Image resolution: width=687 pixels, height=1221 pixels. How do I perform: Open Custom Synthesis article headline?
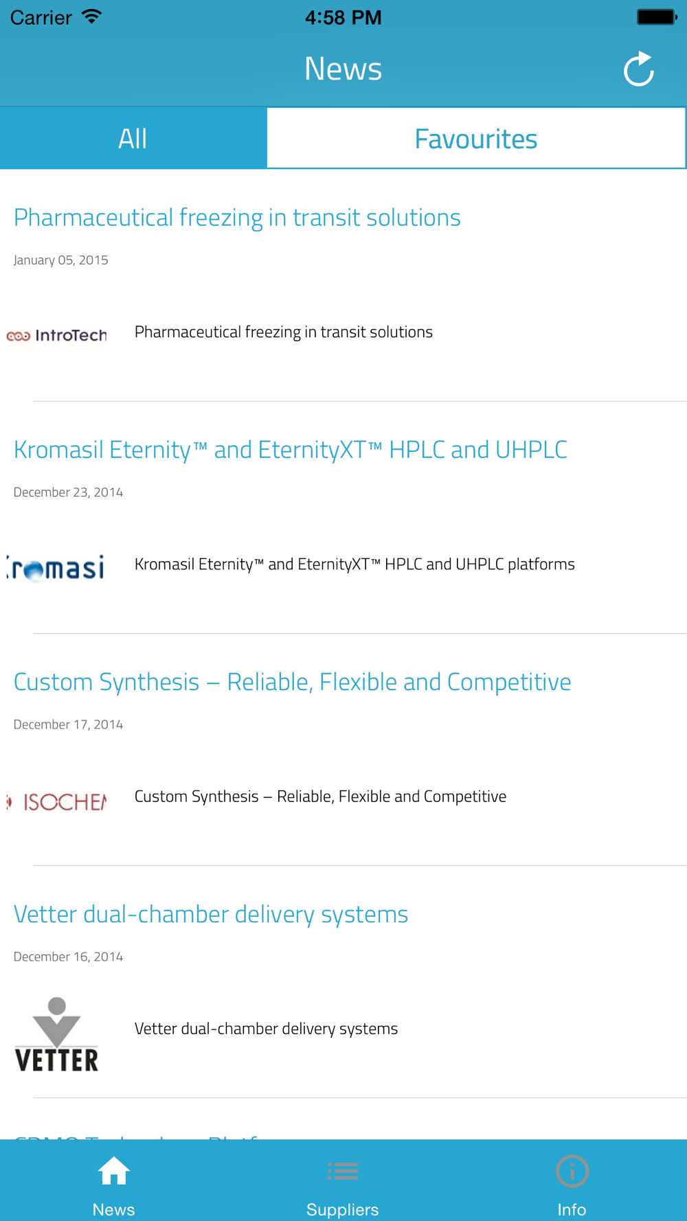(292, 682)
